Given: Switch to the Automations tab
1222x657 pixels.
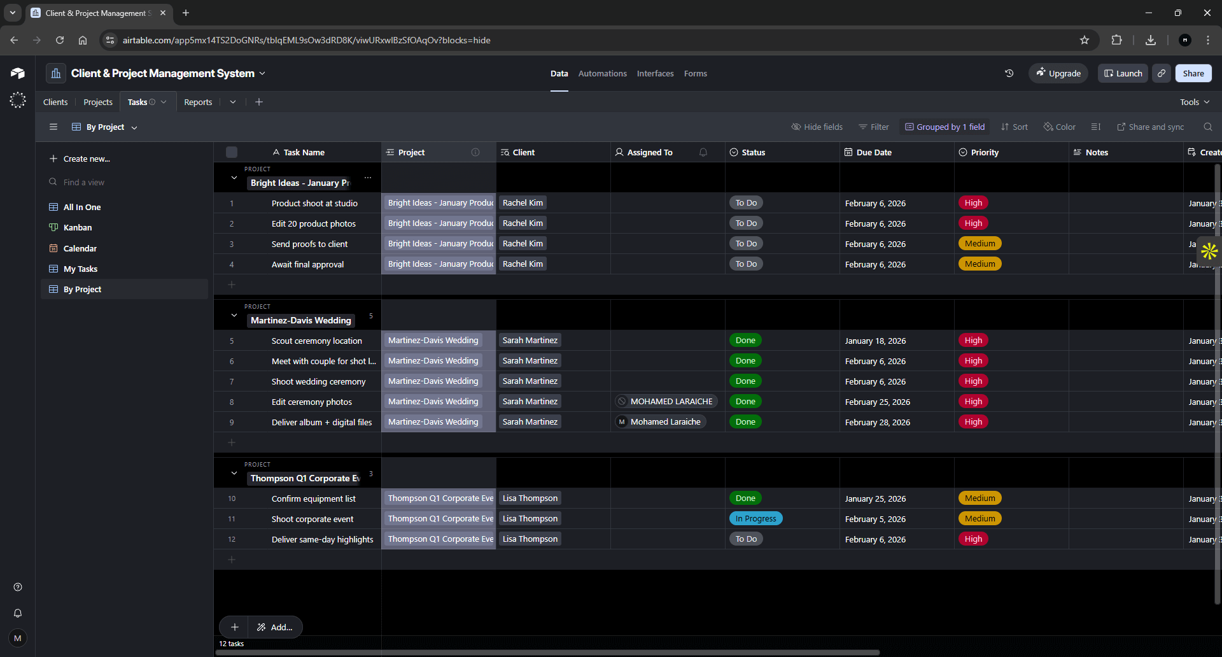Looking at the screenshot, I should (601, 73).
